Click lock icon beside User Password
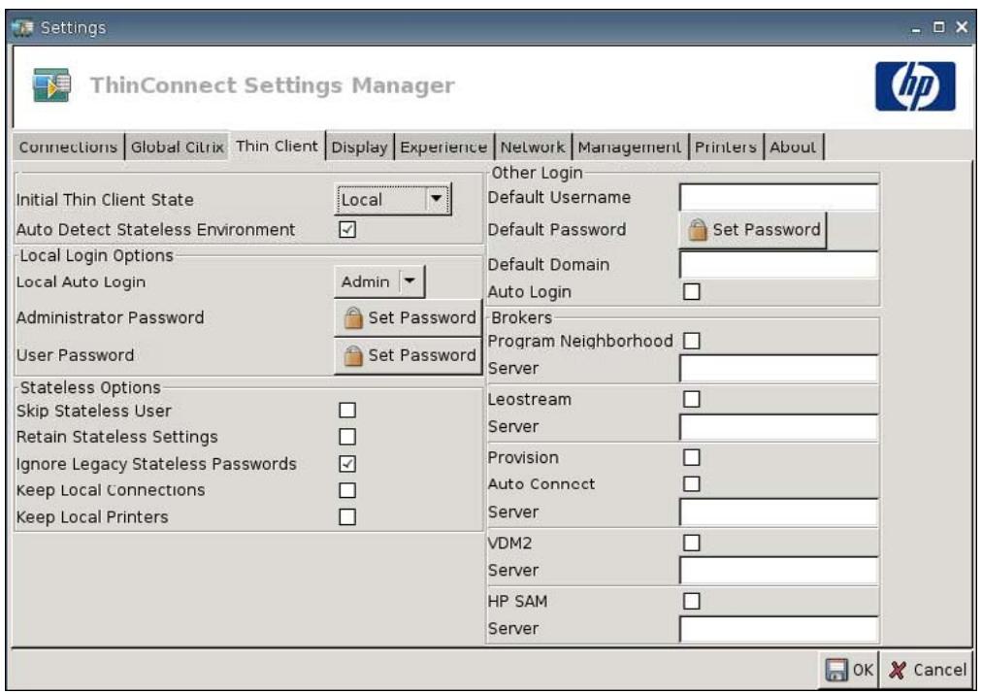Viewport: 982px width, 694px height. coord(352,355)
